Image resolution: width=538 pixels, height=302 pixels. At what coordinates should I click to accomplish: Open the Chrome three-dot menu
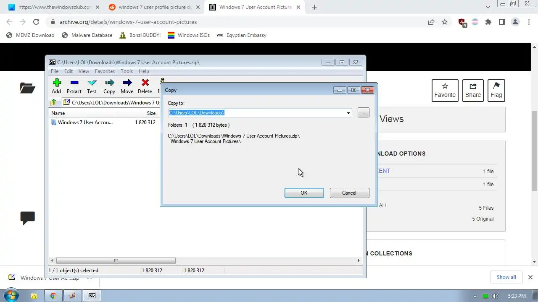pyautogui.click(x=529, y=22)
